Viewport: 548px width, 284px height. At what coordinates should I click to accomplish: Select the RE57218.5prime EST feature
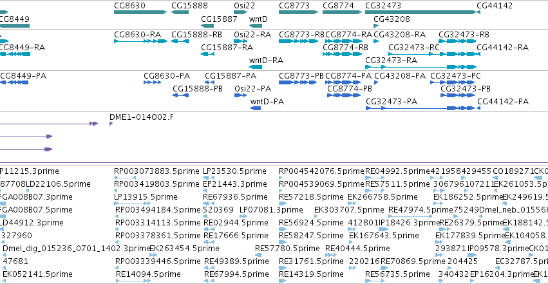[x=283, y=204]
